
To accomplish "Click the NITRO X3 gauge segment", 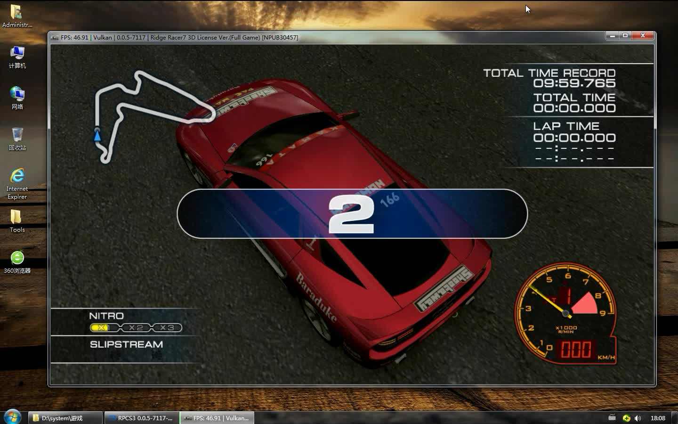I will click(x=167, y=328).
